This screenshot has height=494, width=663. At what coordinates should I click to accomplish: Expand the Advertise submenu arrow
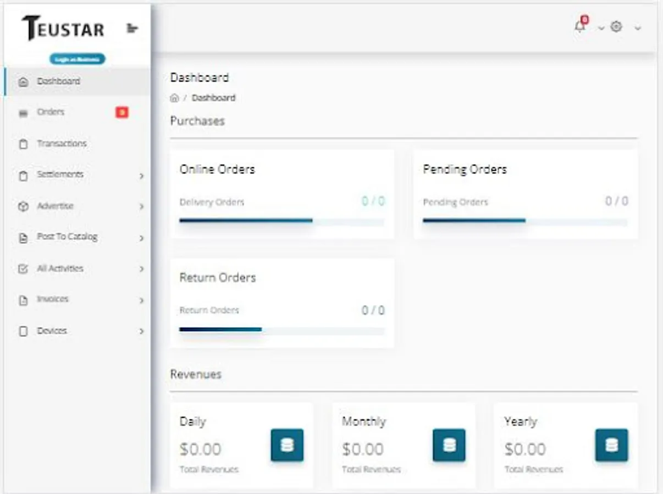(x=141, y=207)
